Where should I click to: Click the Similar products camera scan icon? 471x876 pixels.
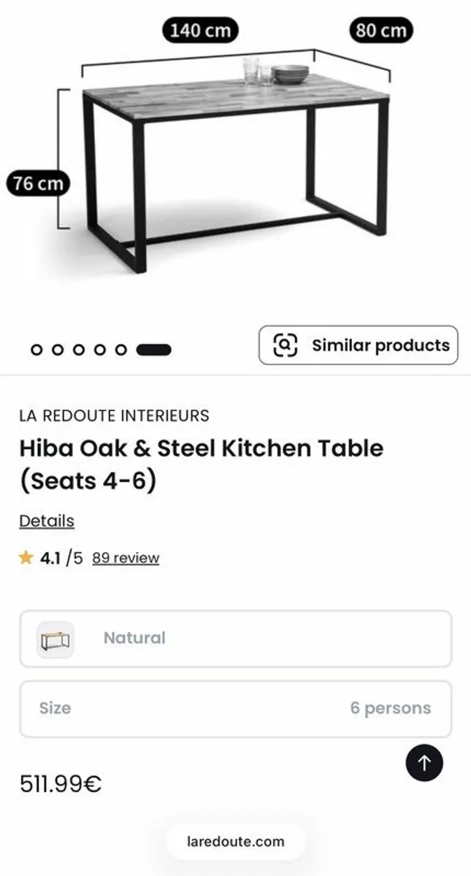coord(285,345)
